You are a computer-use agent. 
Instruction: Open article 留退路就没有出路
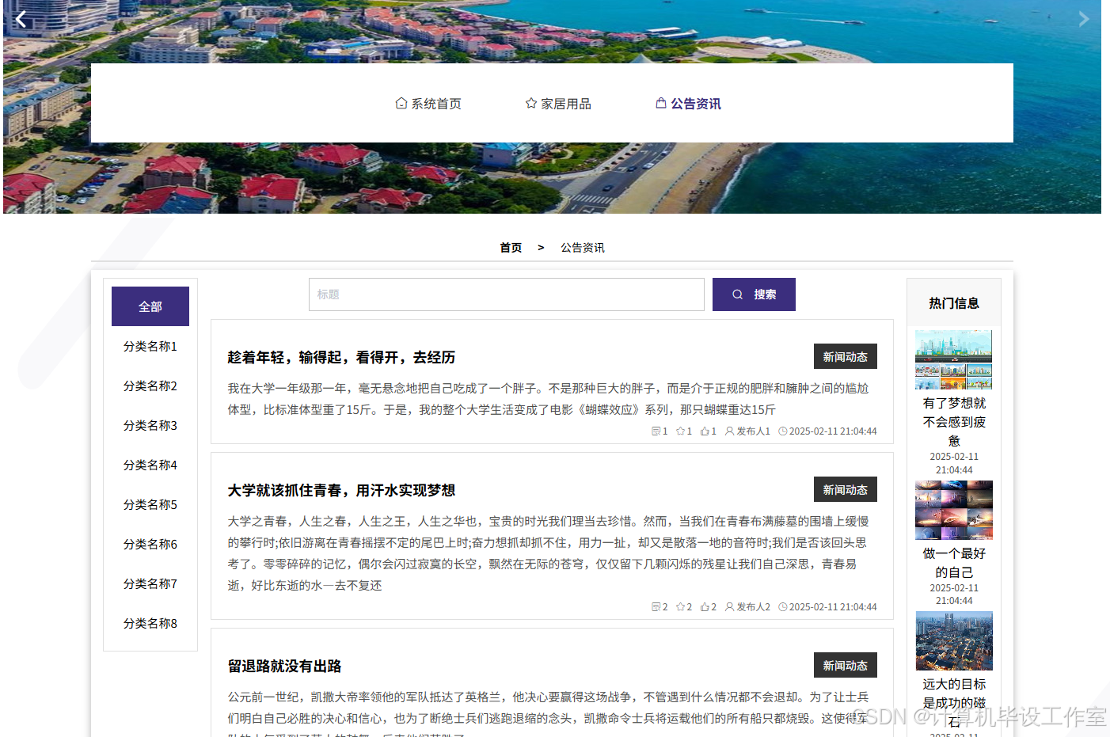tap(284, 666)
